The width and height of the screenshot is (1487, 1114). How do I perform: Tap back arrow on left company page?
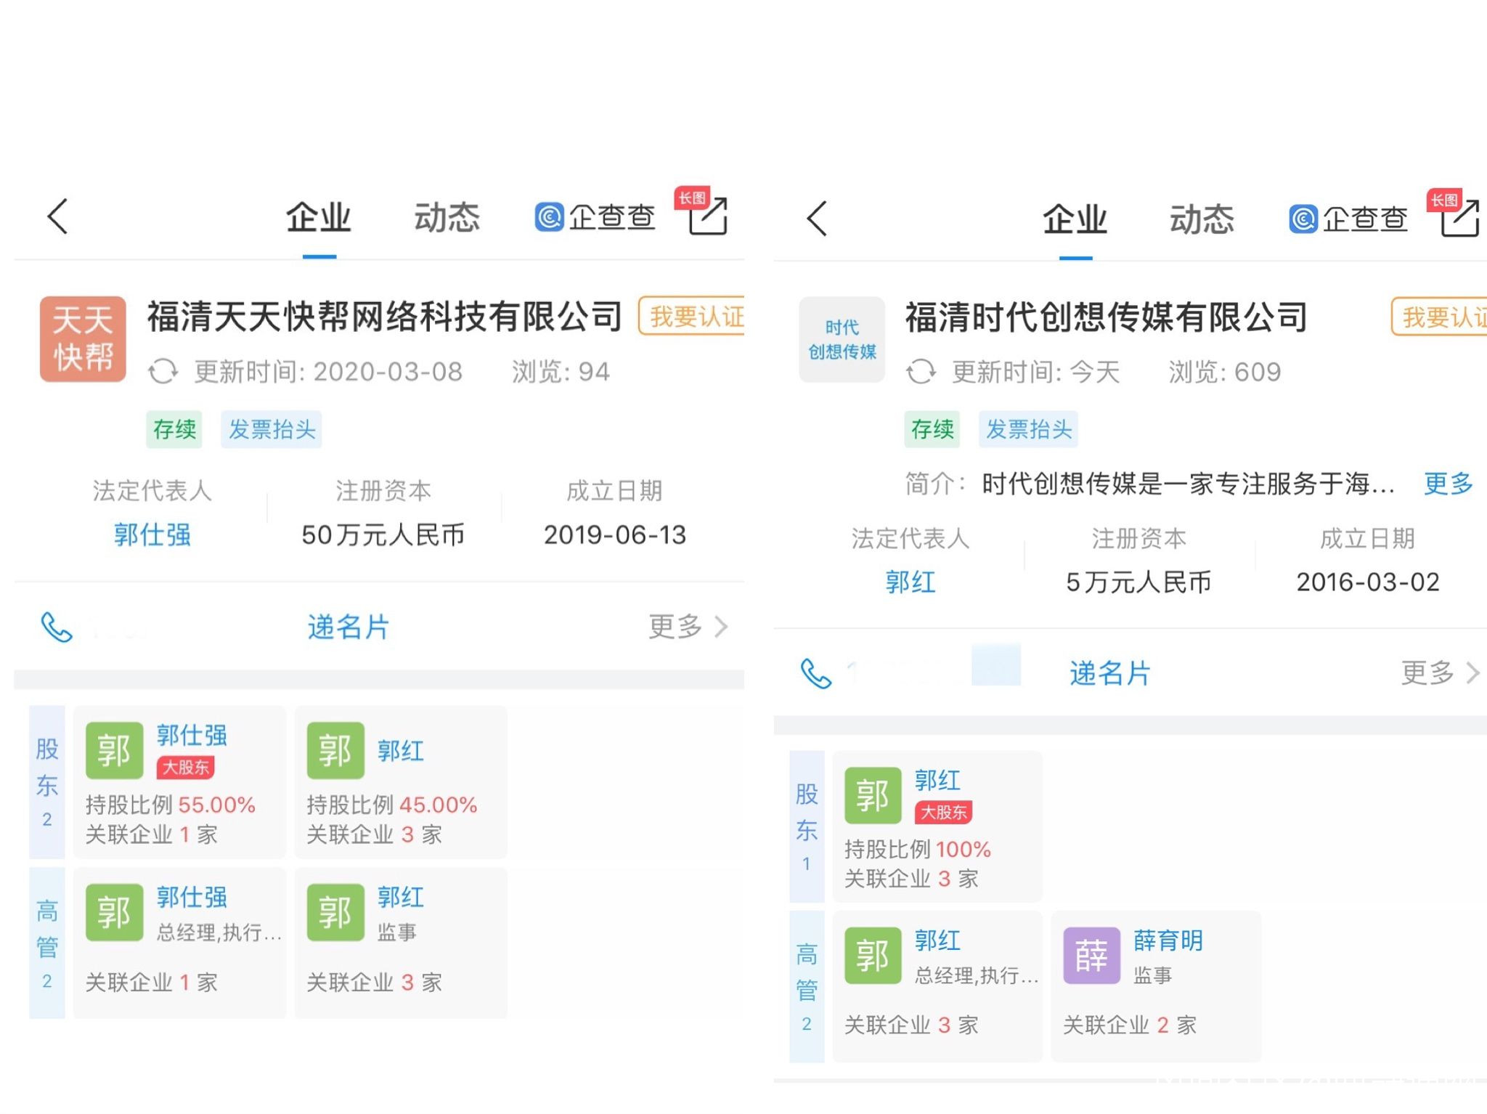[x=58, y=216]
